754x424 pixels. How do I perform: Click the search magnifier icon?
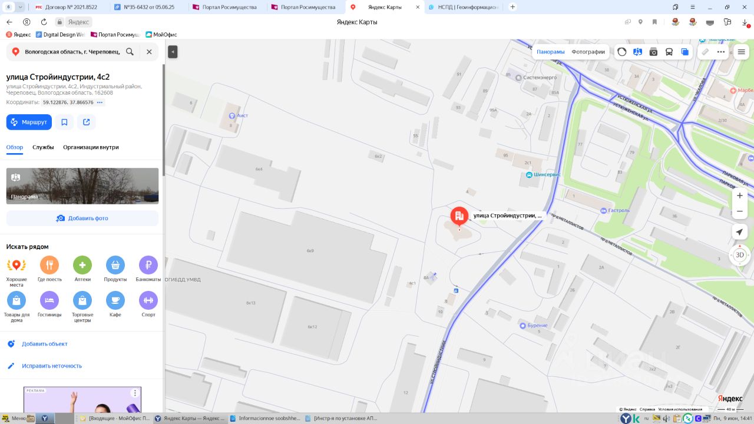tap(130, 52)
